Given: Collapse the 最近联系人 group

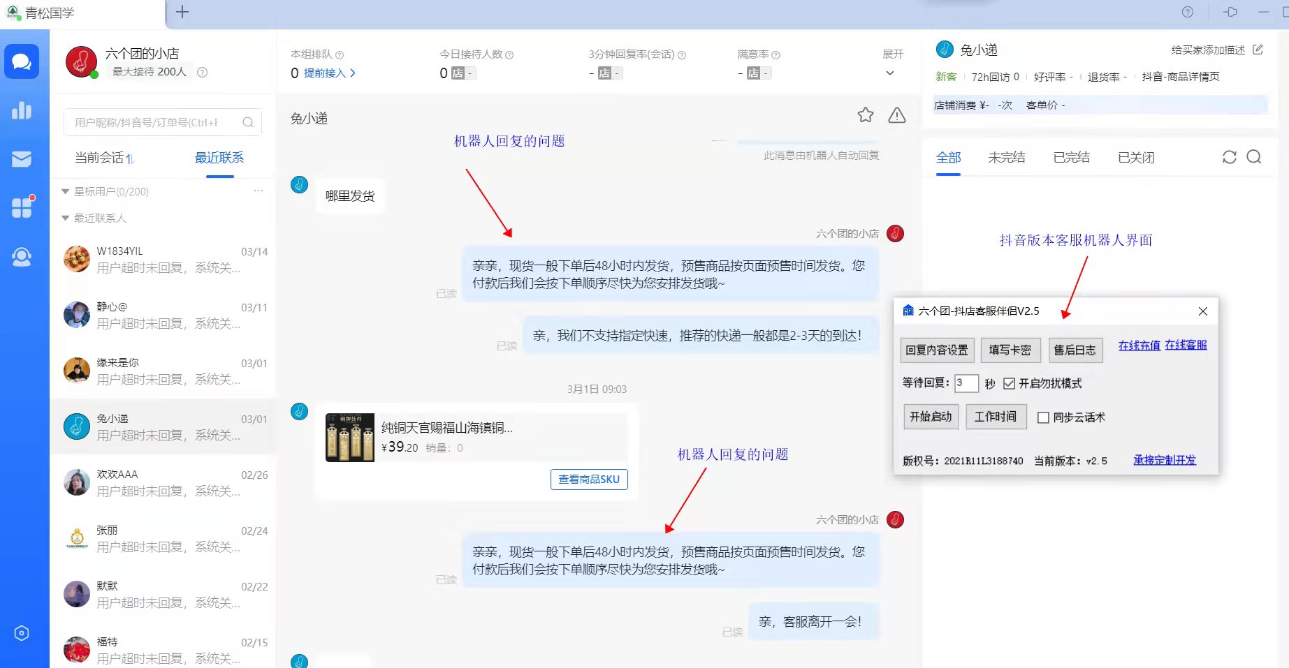Looking at the screenshot, I should [66, 218].
